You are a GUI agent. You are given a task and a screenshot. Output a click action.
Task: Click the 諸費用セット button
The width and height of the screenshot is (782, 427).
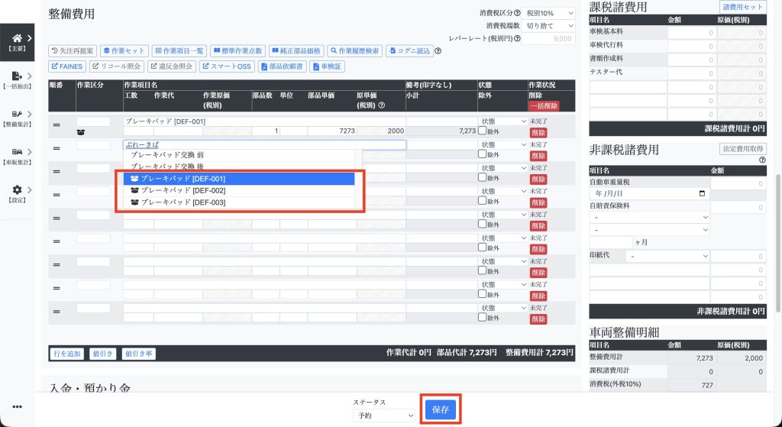coord(742,7)
